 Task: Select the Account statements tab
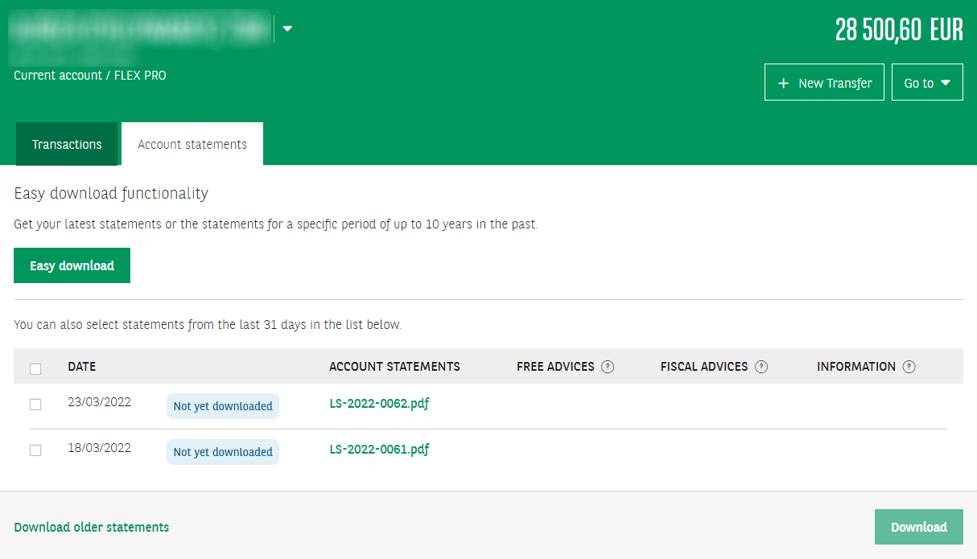192,145
